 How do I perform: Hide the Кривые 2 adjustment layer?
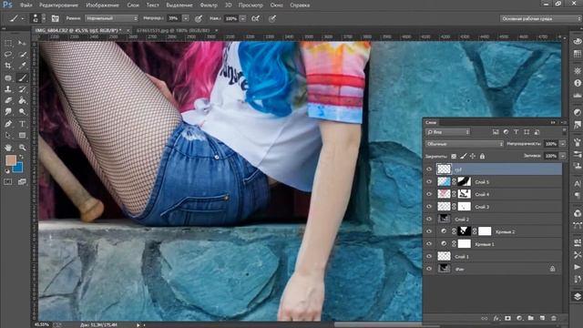(429, 231)
